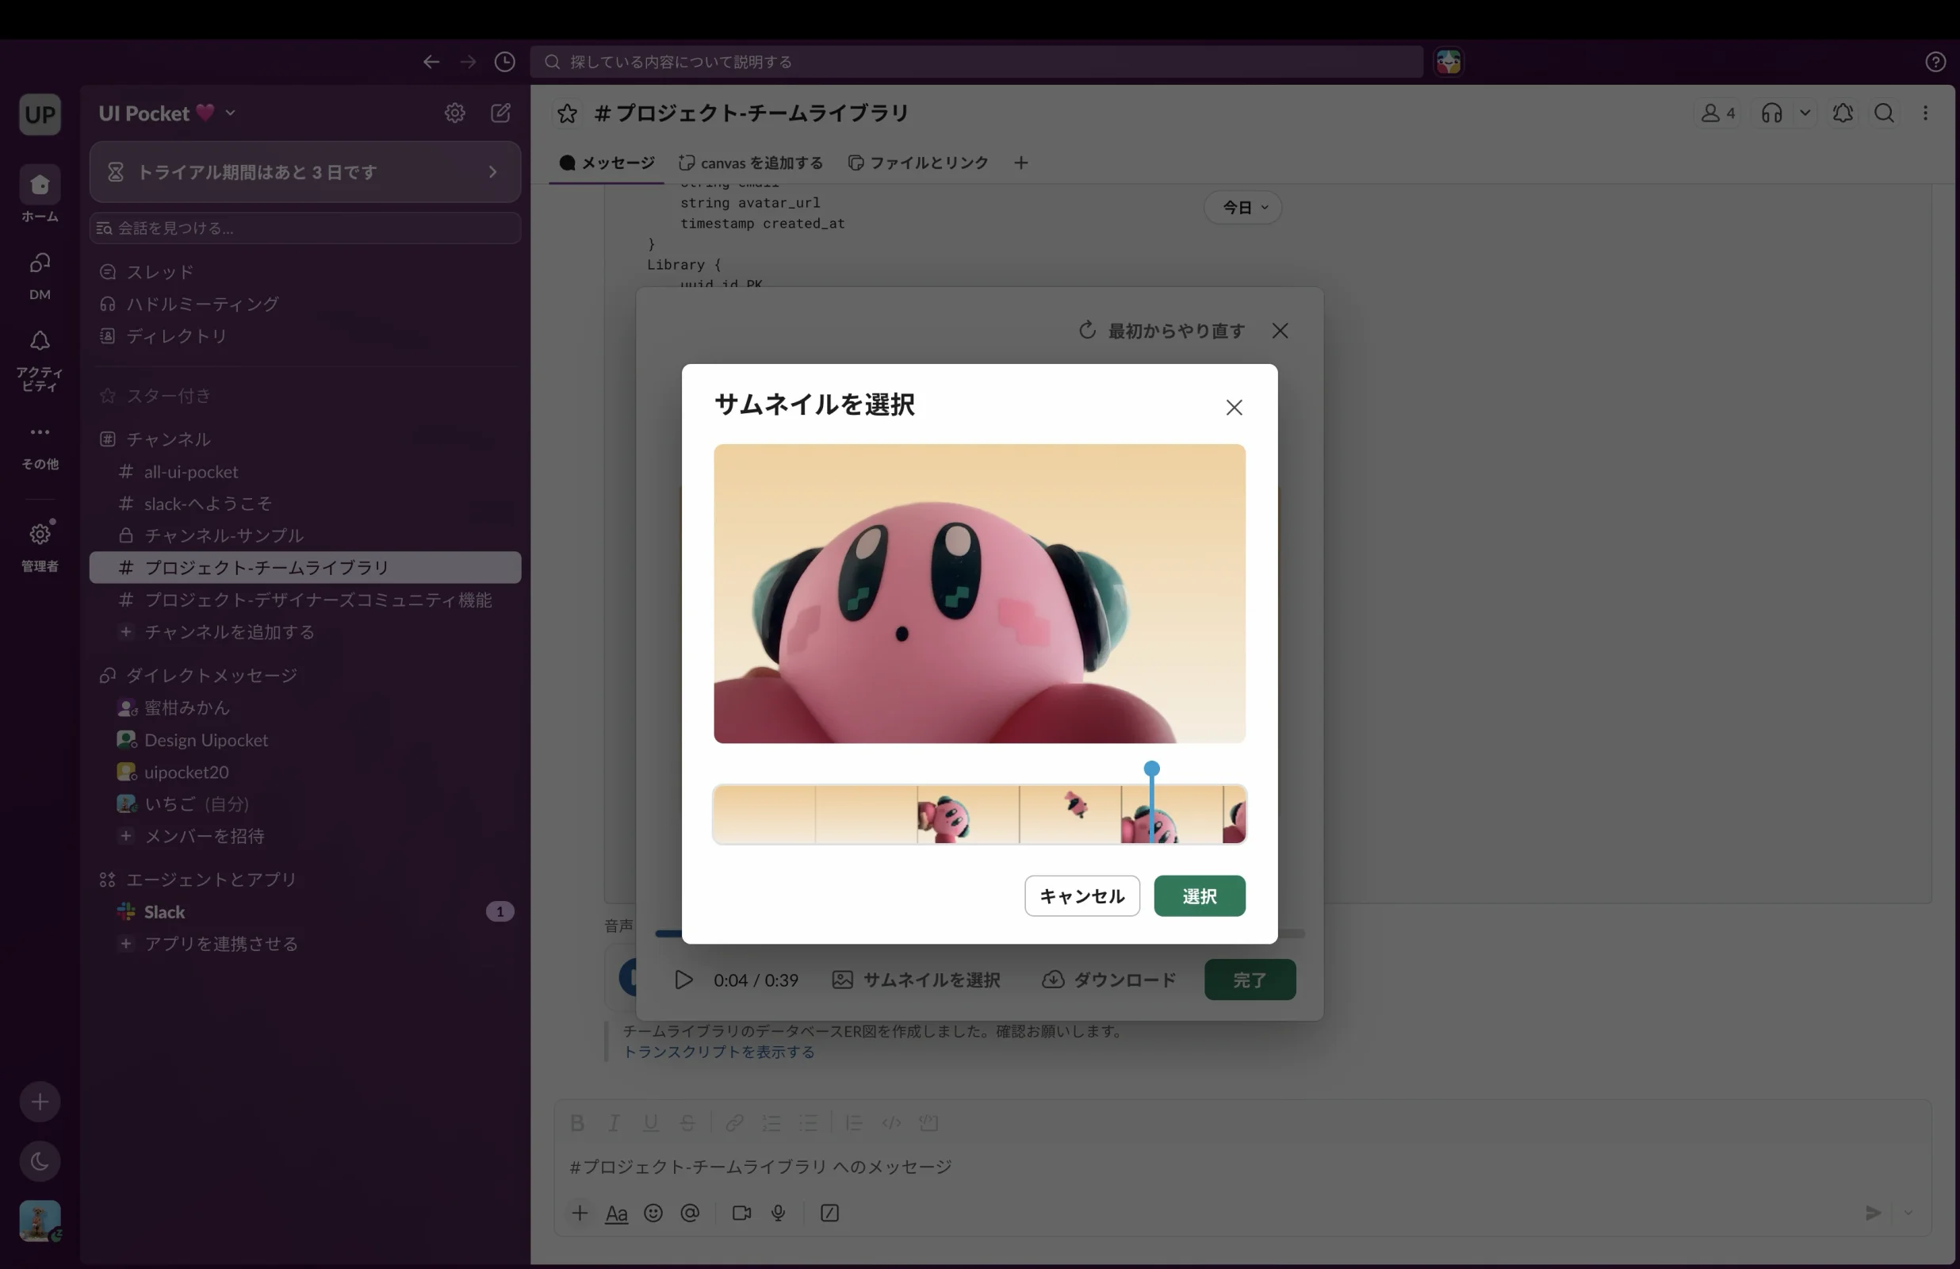This screenshot has width=1960, height=1269.
Task: Play the recorded clip
Action: click(x=683, y=980)
